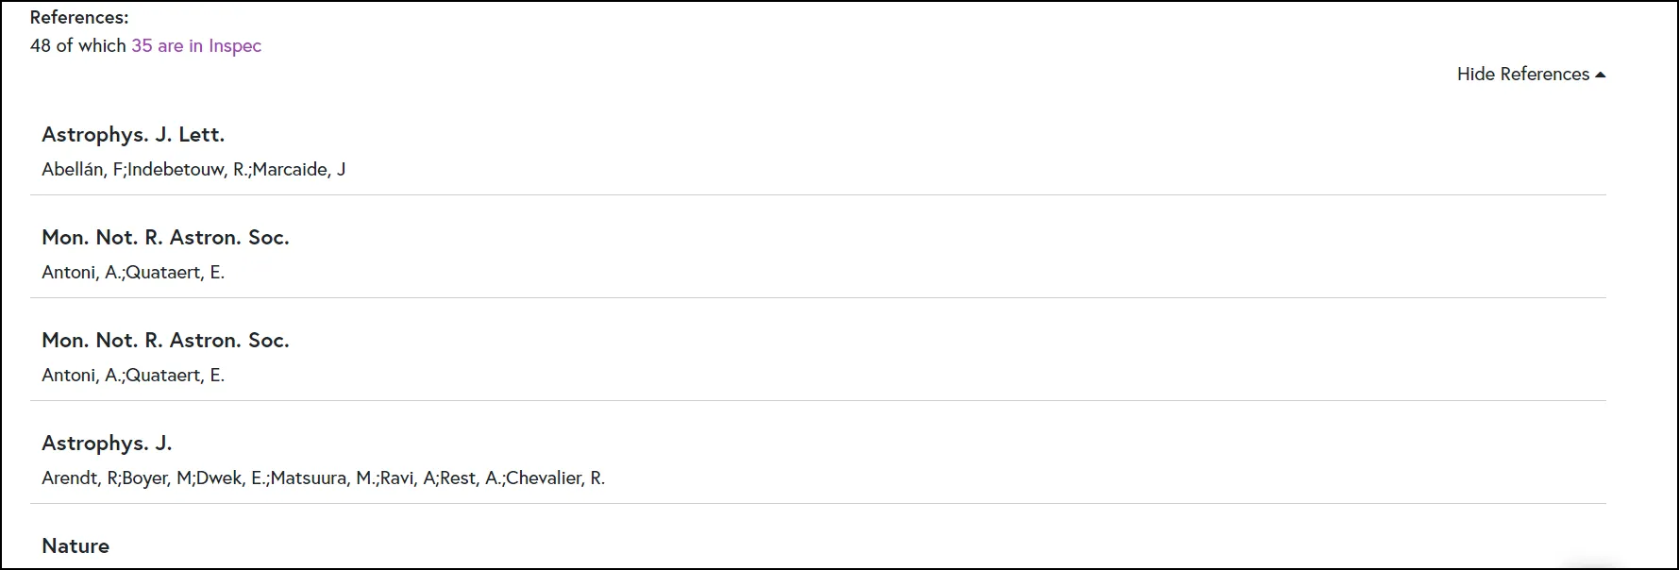Viewport: 1679px width, 570px height.
Task: Open the Astrophys. J. reference by Arendt
Action: 107,444
